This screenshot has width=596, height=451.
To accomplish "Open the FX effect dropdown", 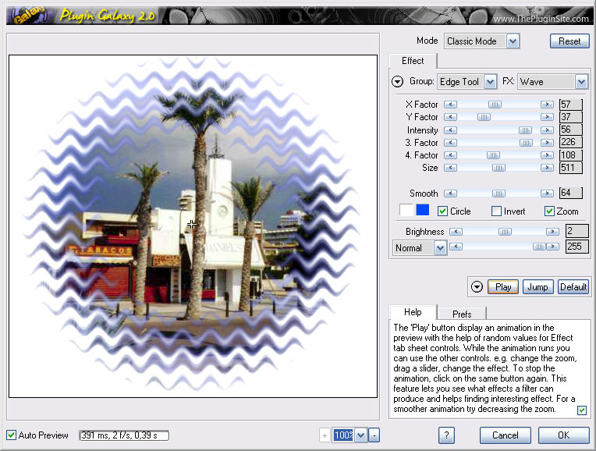I will pyautogui.click(x=581, y=82).
